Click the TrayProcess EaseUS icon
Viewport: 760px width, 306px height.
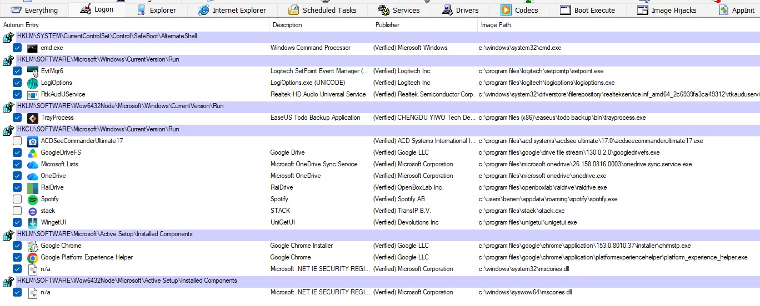pos(32,118)
